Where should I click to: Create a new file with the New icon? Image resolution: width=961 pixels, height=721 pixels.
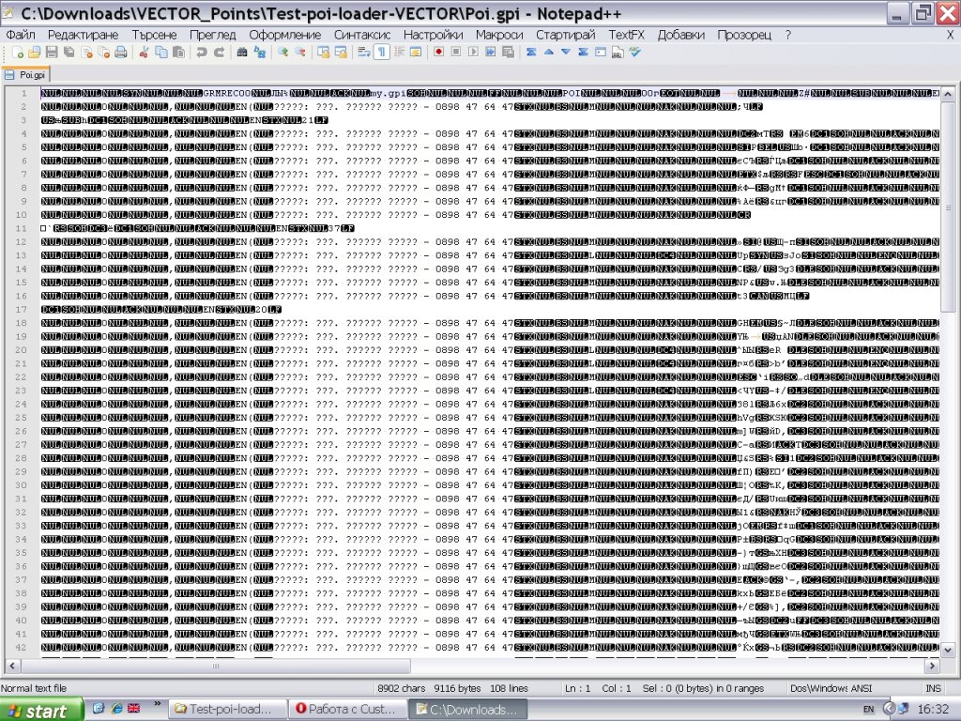click(x=18, y=53)
